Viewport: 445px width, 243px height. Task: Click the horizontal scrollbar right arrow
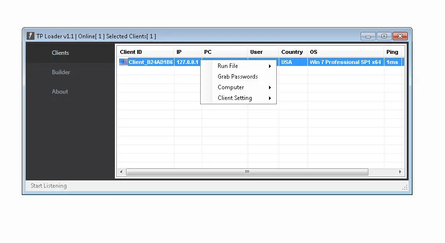(x=400, y=172)
